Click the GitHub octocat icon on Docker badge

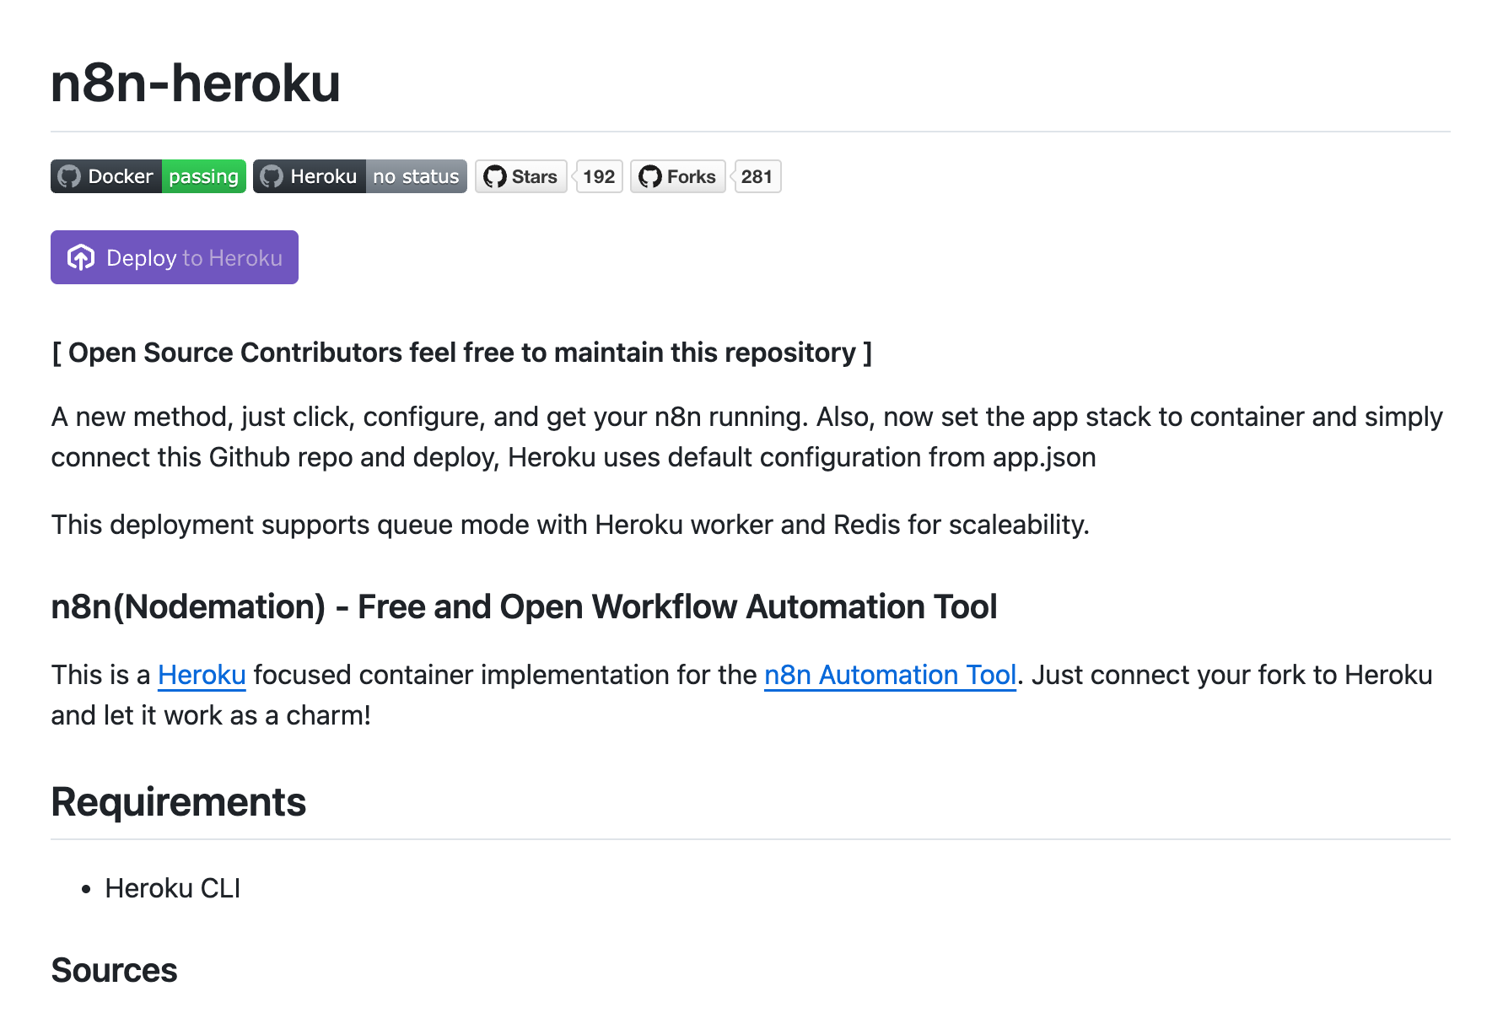tap(70, 176)
